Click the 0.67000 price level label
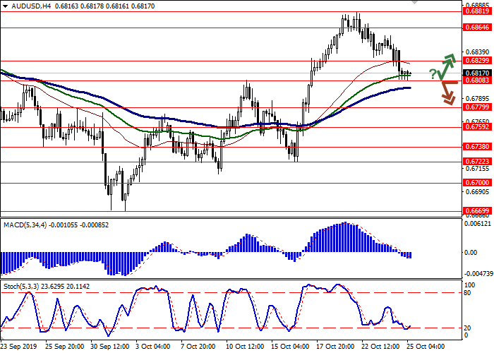Image resolution: width=494 pixels, height=353 pixels. pyautogui.click(x=477, y=182)
